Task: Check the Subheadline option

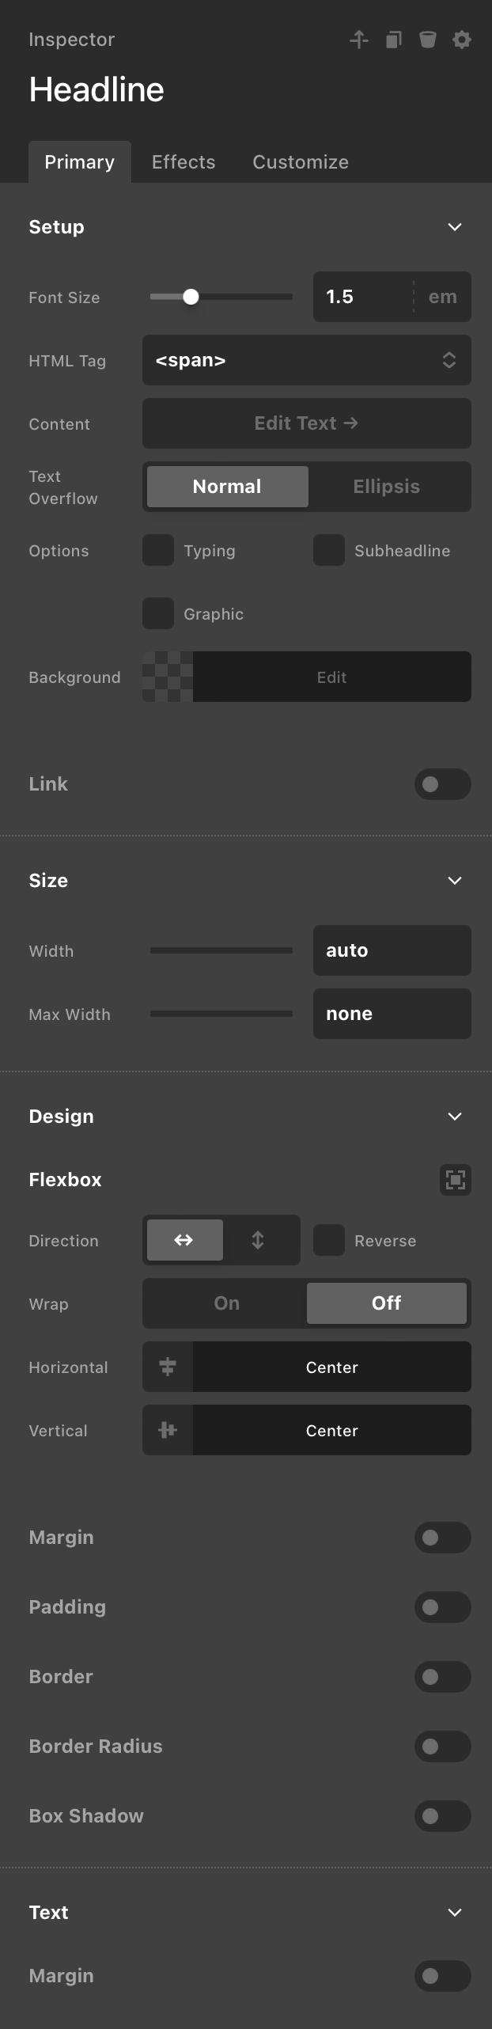Action: [x=329, y=550]
